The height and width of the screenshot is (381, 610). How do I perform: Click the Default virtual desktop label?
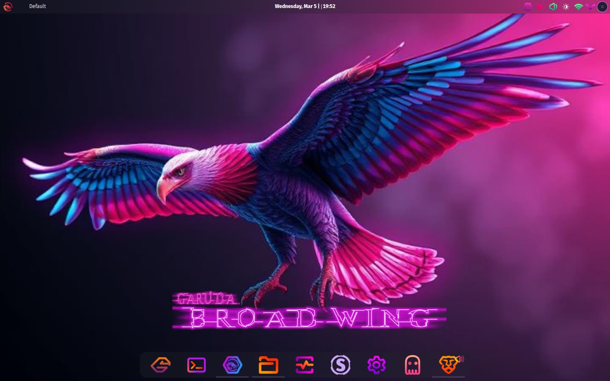pos(37,6)
